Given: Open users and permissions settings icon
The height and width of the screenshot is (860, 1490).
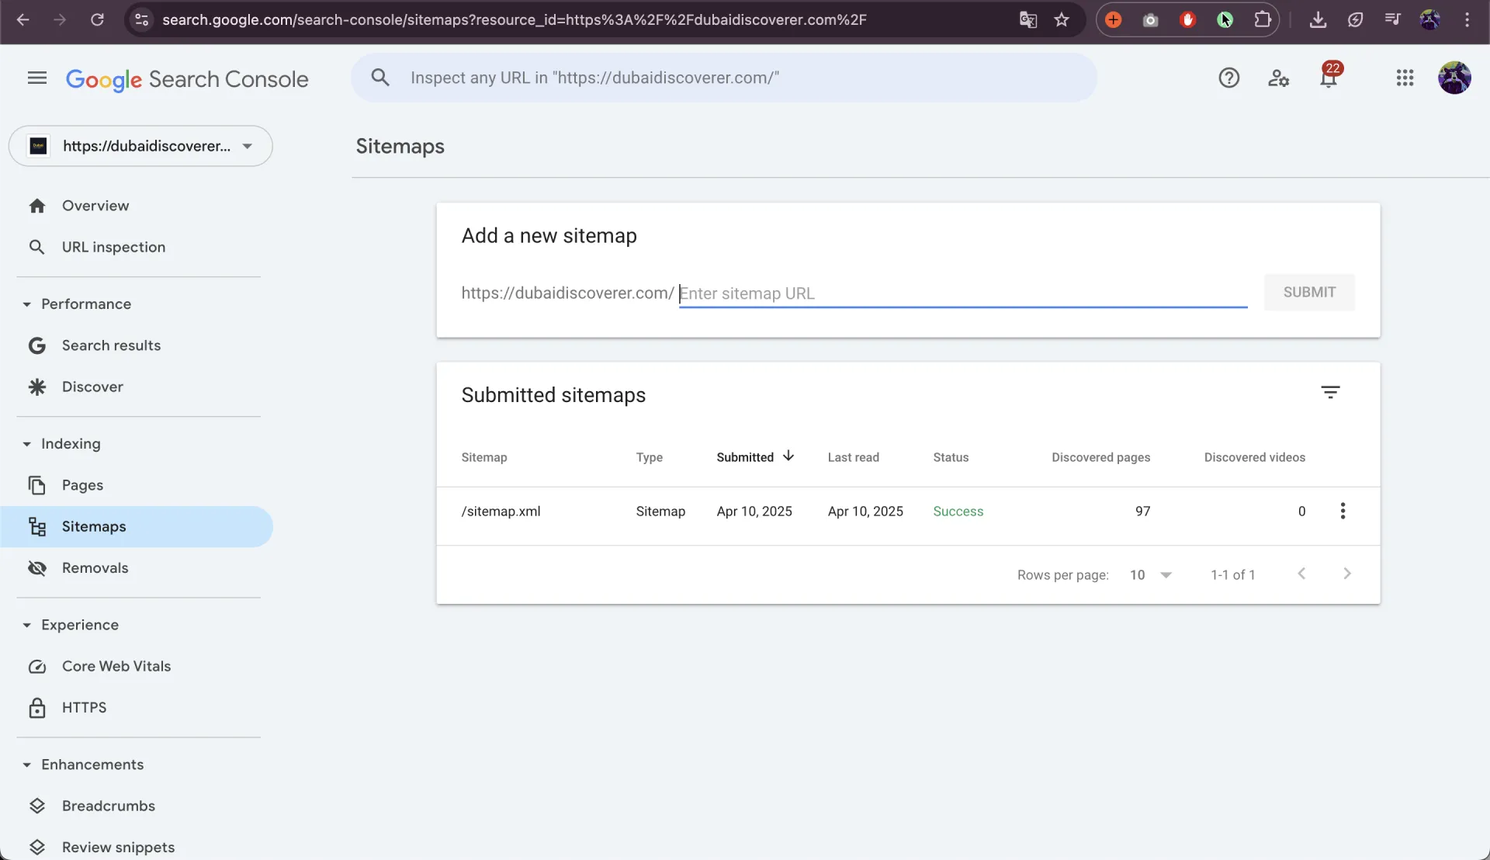Looking at the screenshot, I should click(x=1278, y=78).
